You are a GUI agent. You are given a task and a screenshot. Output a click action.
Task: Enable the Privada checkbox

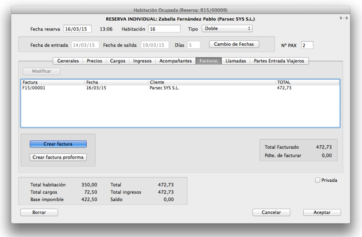coord(317,180)
